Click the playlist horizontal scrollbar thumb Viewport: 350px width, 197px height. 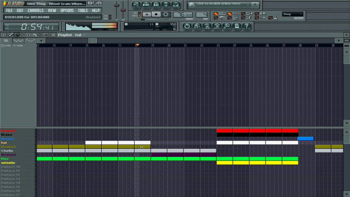(x=92, y=40)
